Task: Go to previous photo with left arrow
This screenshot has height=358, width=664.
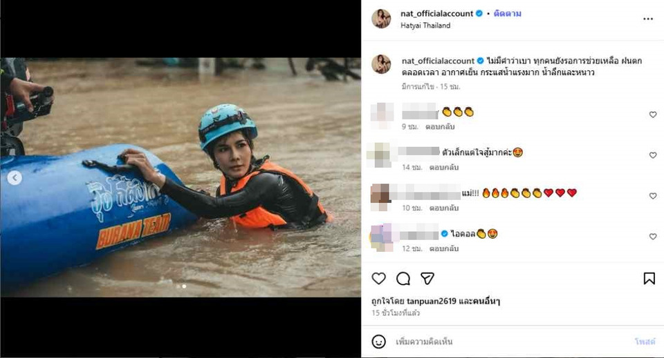Action: tap(15, 178)
